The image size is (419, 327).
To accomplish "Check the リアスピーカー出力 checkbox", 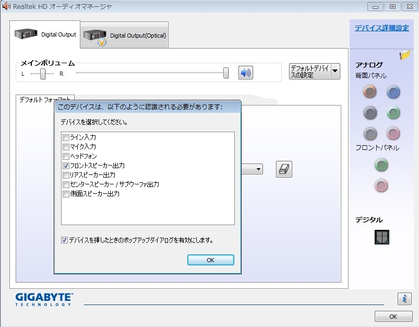I will (x=66, y=175).
